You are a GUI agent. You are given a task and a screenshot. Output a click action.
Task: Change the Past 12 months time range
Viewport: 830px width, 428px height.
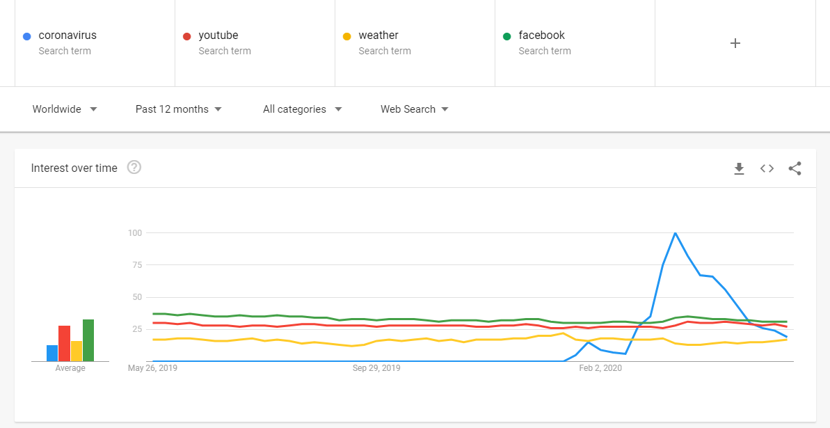pyautogui.click(x=179, y=109)
